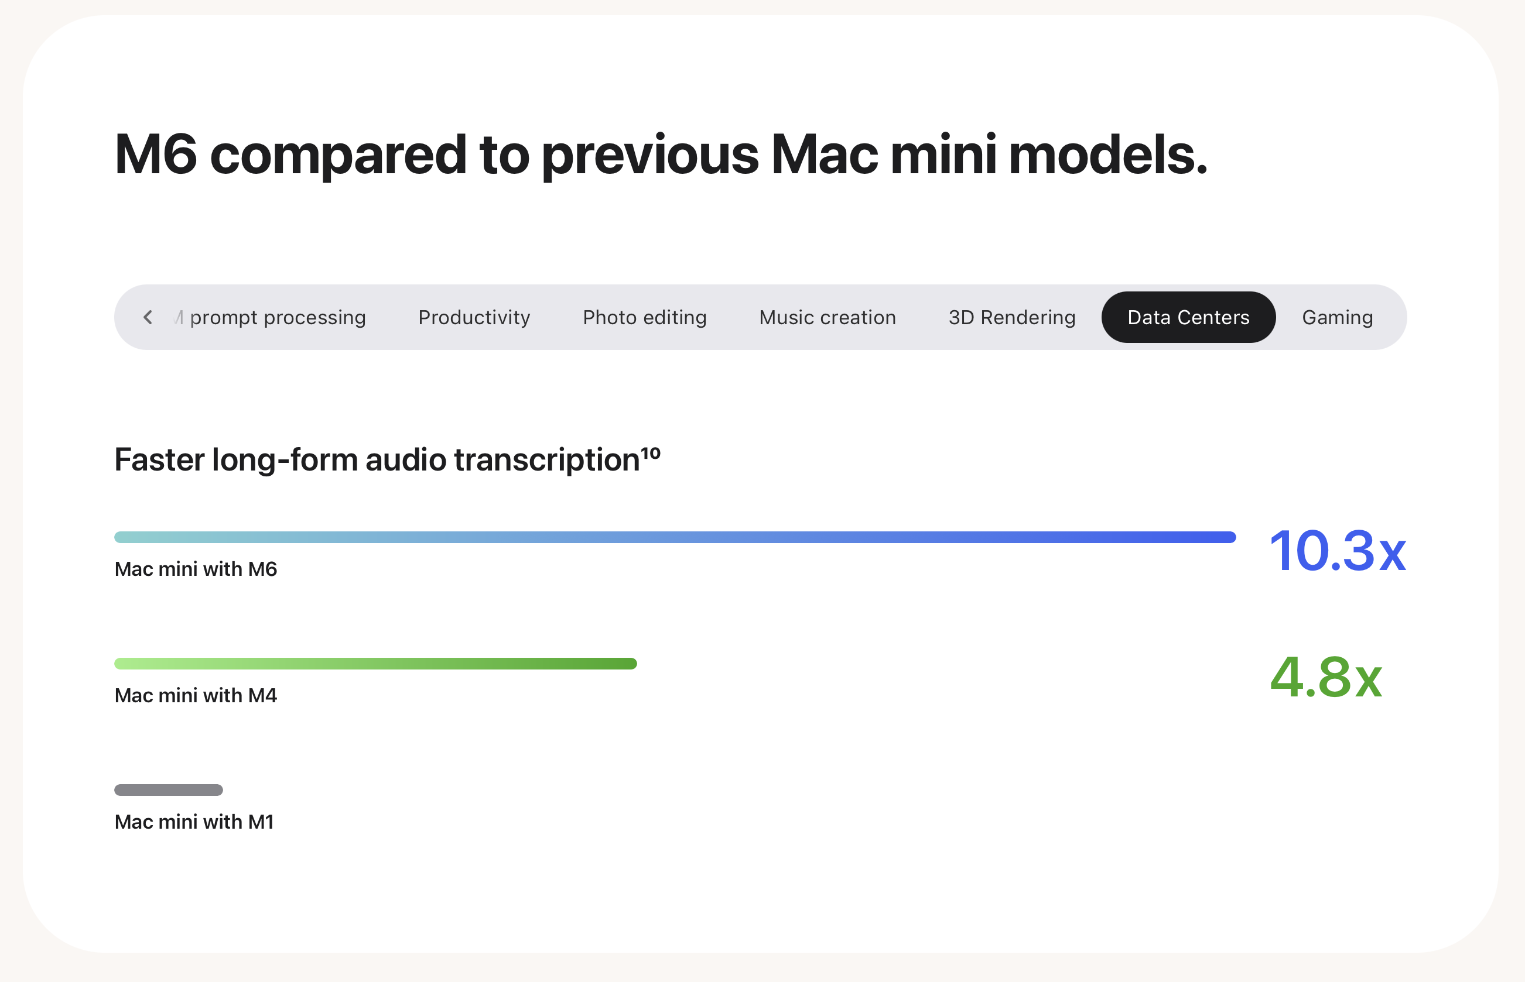Click the green M4 performance bar
This screenshot has height=982, width=1525.
click(375, 663)
